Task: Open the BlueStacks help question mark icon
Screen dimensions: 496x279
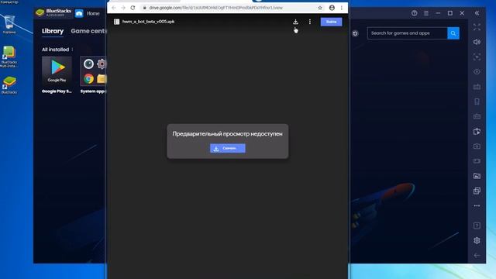Action: (x=415, y=13)
